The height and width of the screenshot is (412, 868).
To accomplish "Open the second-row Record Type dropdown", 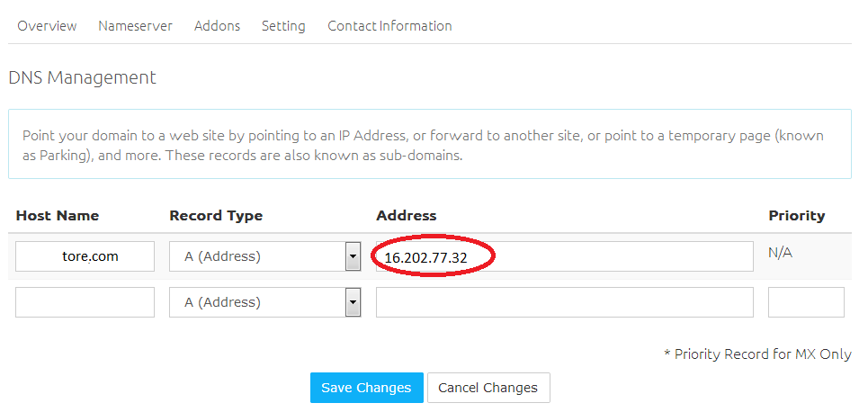I will coord(264,302).
